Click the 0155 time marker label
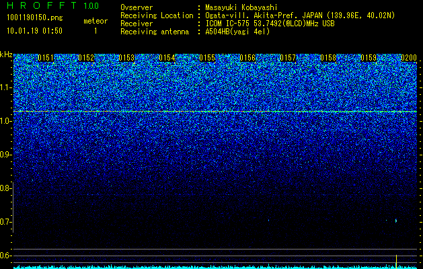This screenshot has height=269, width=423. [207, 58]
